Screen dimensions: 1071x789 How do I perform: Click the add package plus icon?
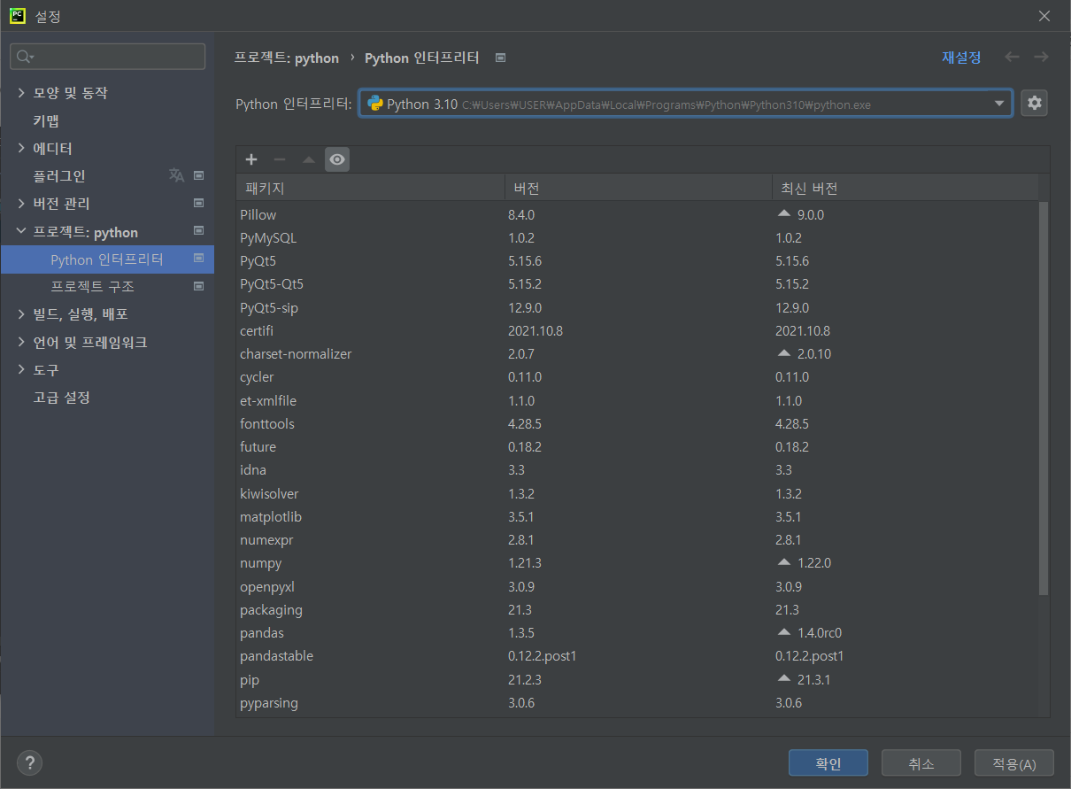pyautogui.click(x=251, y=159)
